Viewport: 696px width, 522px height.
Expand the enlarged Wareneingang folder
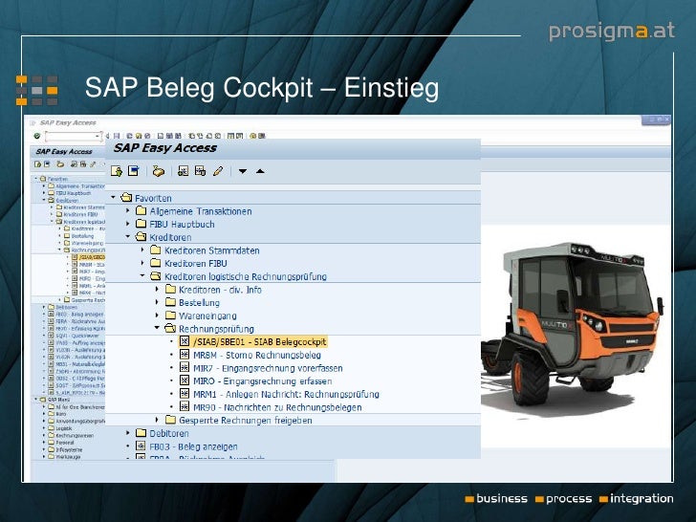coord(157,315)
